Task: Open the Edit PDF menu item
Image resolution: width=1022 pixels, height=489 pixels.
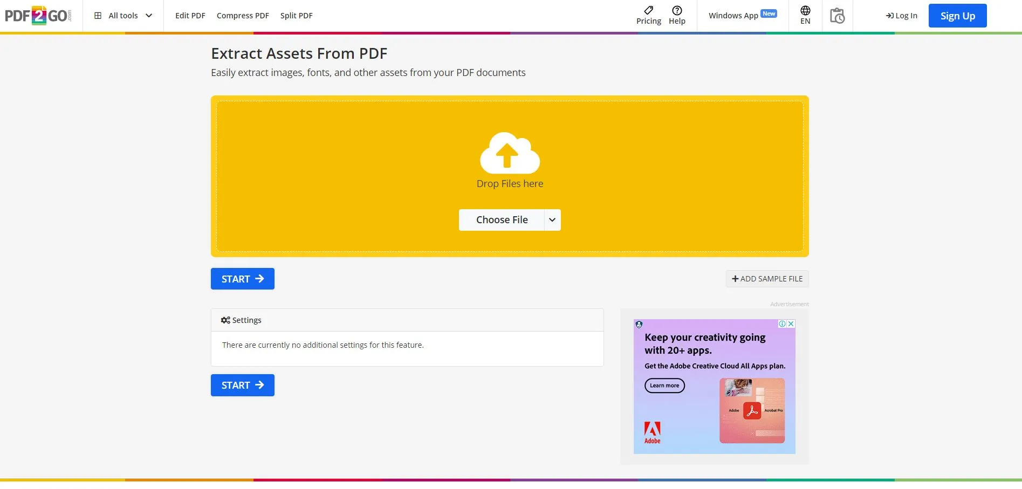Action: [x=190, y=16]
